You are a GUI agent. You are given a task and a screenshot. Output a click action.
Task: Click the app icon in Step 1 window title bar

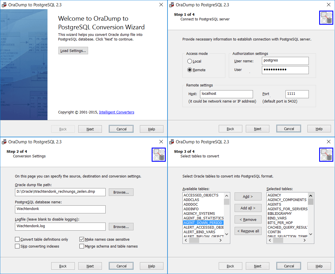(x=171, y=5)
